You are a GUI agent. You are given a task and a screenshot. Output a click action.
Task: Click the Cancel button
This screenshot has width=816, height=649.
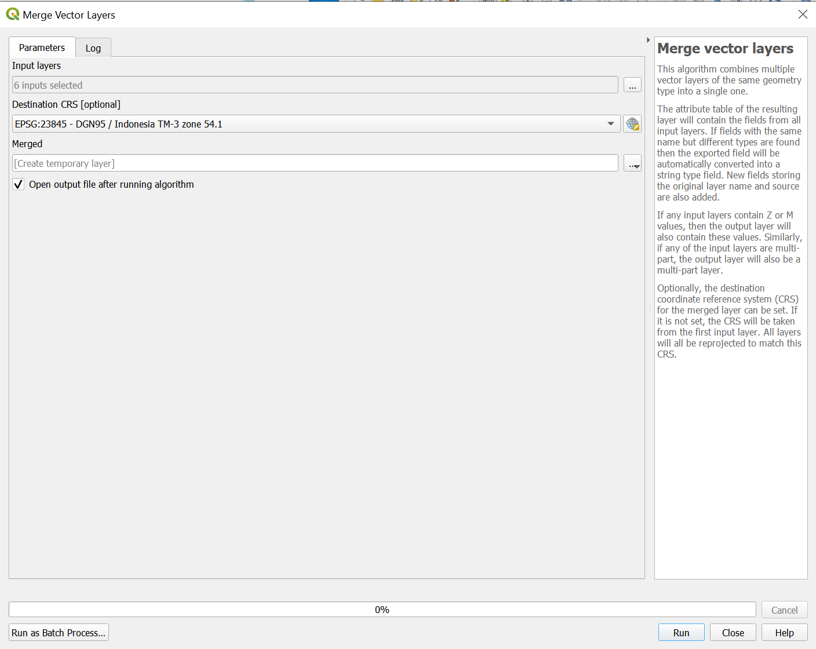(784, 610)
